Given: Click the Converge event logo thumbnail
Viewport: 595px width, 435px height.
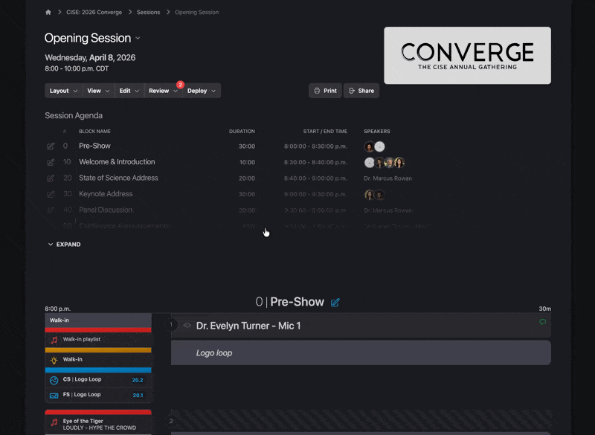Looking at the screenshot, I should pos(467,56).
